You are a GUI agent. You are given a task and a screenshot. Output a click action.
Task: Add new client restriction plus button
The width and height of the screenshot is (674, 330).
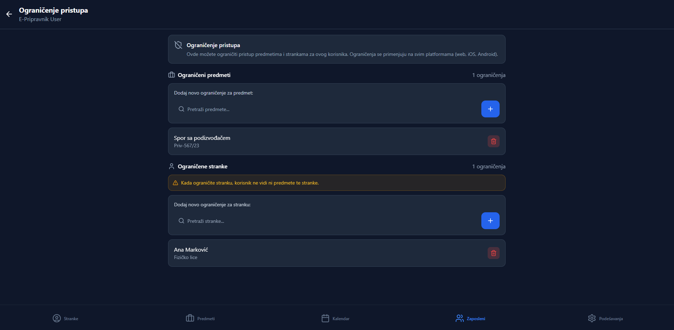(490, 221)
